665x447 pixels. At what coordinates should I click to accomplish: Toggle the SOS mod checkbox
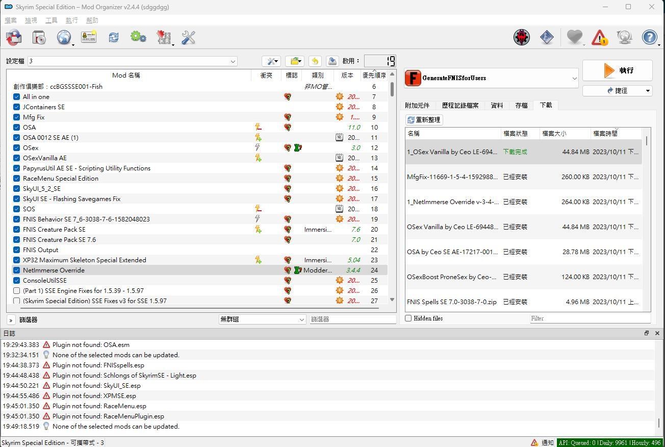pyautogui.click(x=16, y=209)
